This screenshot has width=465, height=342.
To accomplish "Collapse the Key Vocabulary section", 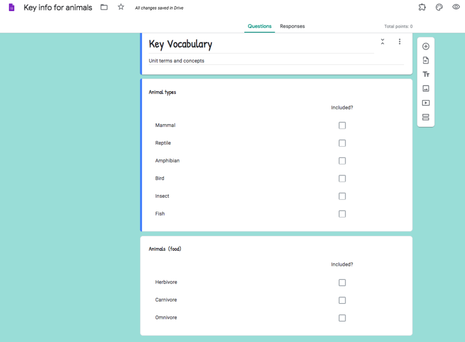I will pos(382,42).
